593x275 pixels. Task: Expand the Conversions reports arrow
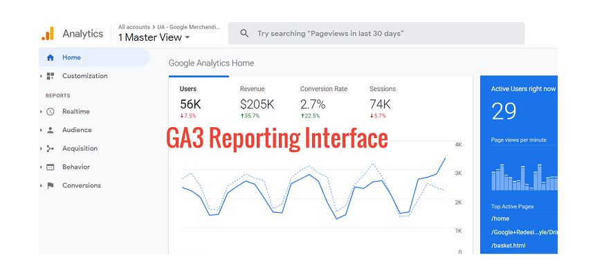[x=41, y=186]
